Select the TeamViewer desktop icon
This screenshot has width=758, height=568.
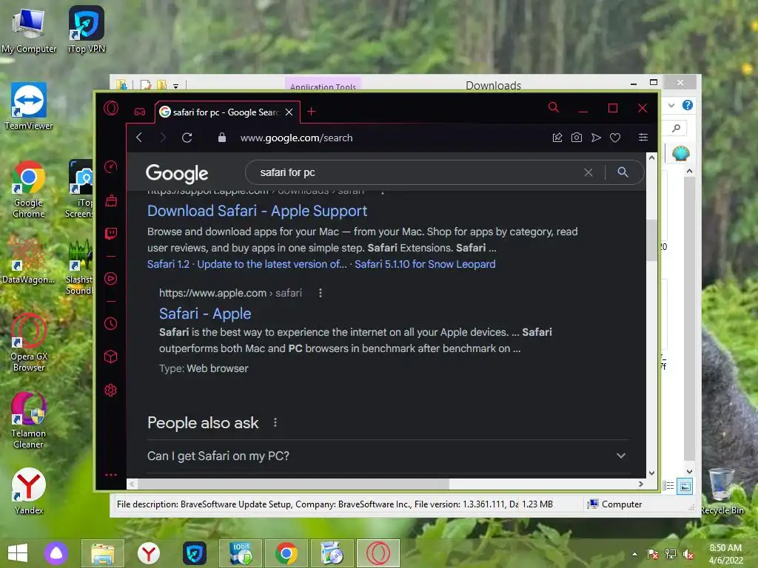click(29, 106)
